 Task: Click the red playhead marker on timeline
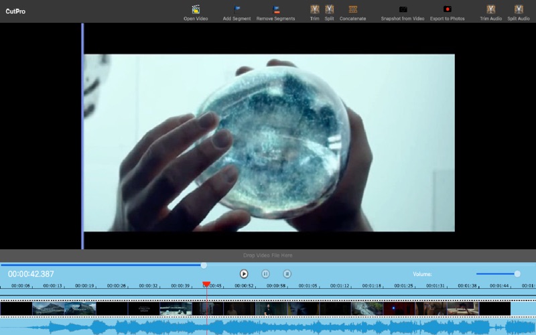[206, 284]
